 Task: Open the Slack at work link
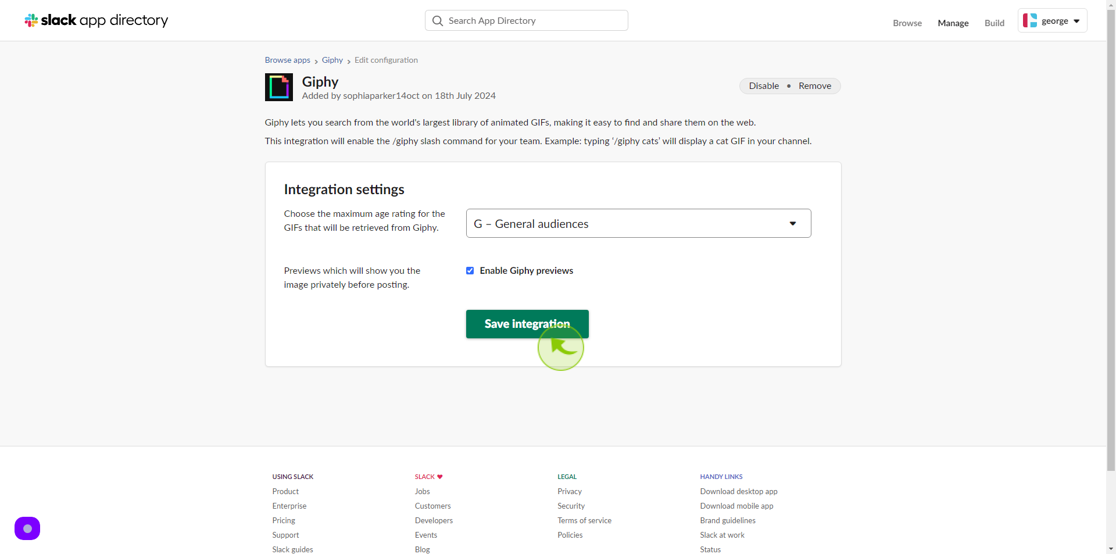(x=722, y=535)
